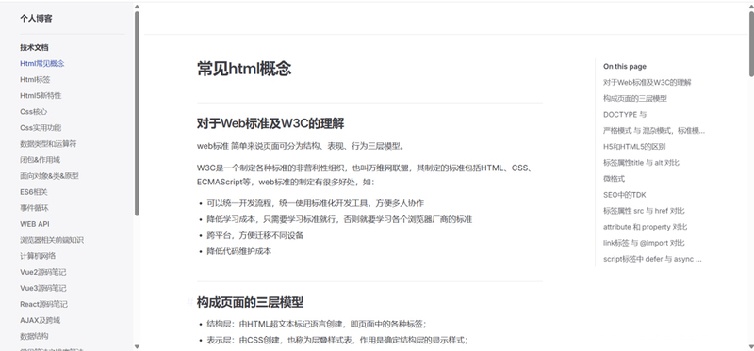Click page scrollbar down arrow at right edge
The width and height of the screenshot is (754, 351).
click(x=751, y=346)
